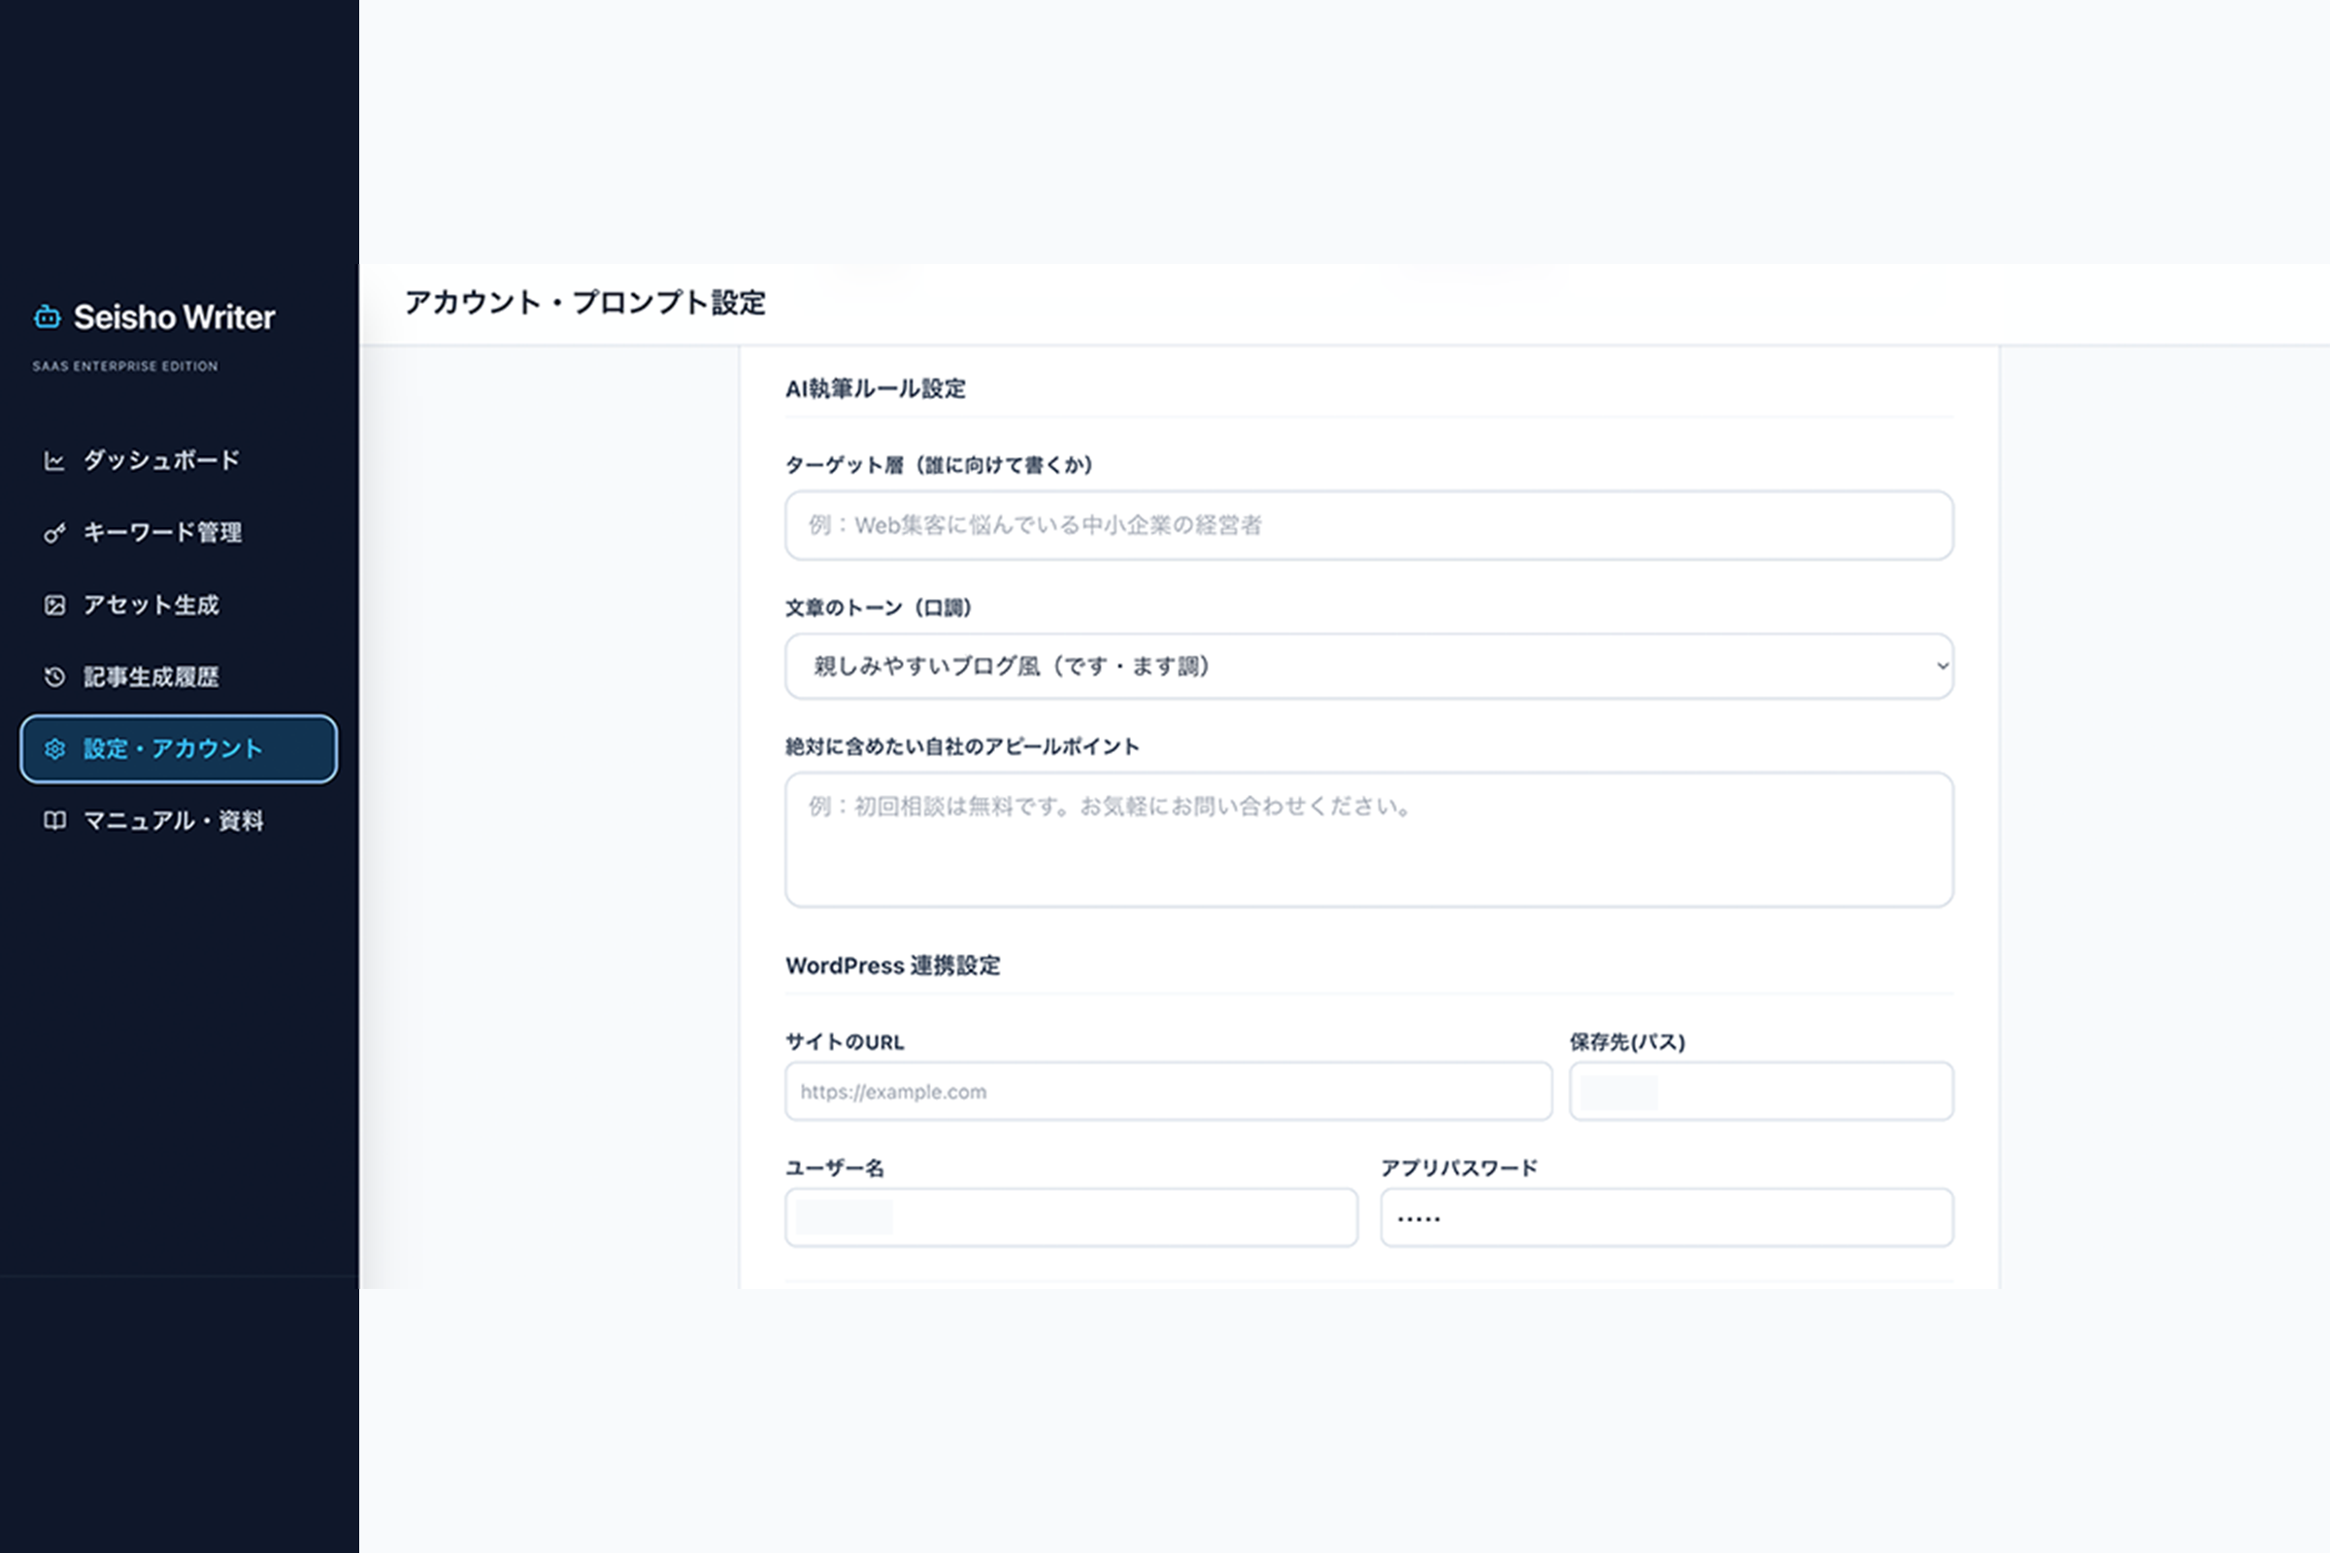The image size is (2330, 1553).
Task: Click the Seisho Writer robot logo icon
Action: (x=47, y=318)
